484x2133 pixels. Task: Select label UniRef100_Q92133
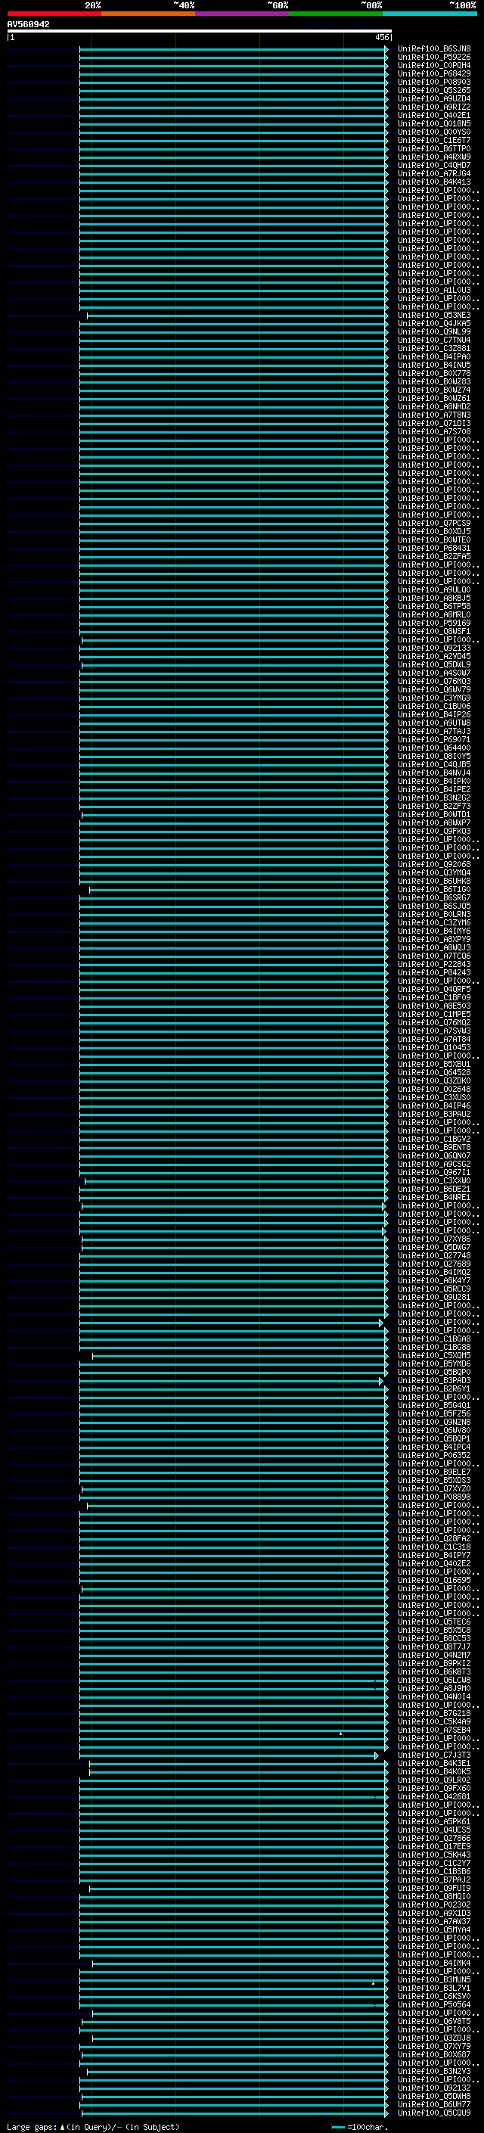coord(434,648)
